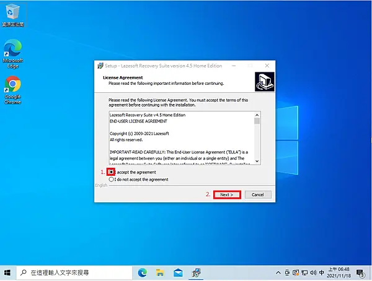Click the security tray icon
Viewport: 372px width, 281px height.
click(x=296, y=273)
